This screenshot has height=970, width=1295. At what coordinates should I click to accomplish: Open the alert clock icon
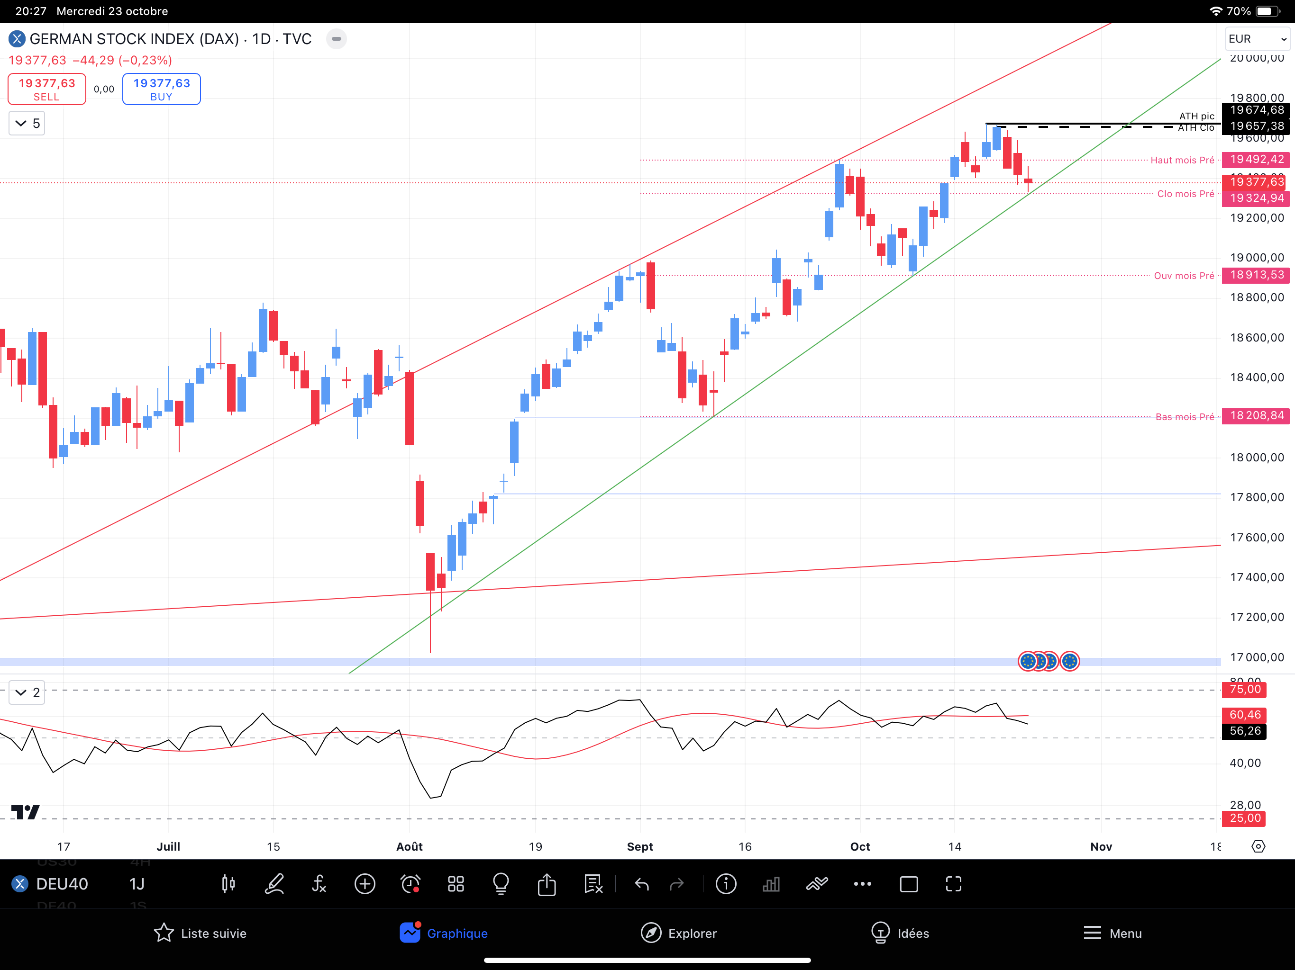[410, 884]
